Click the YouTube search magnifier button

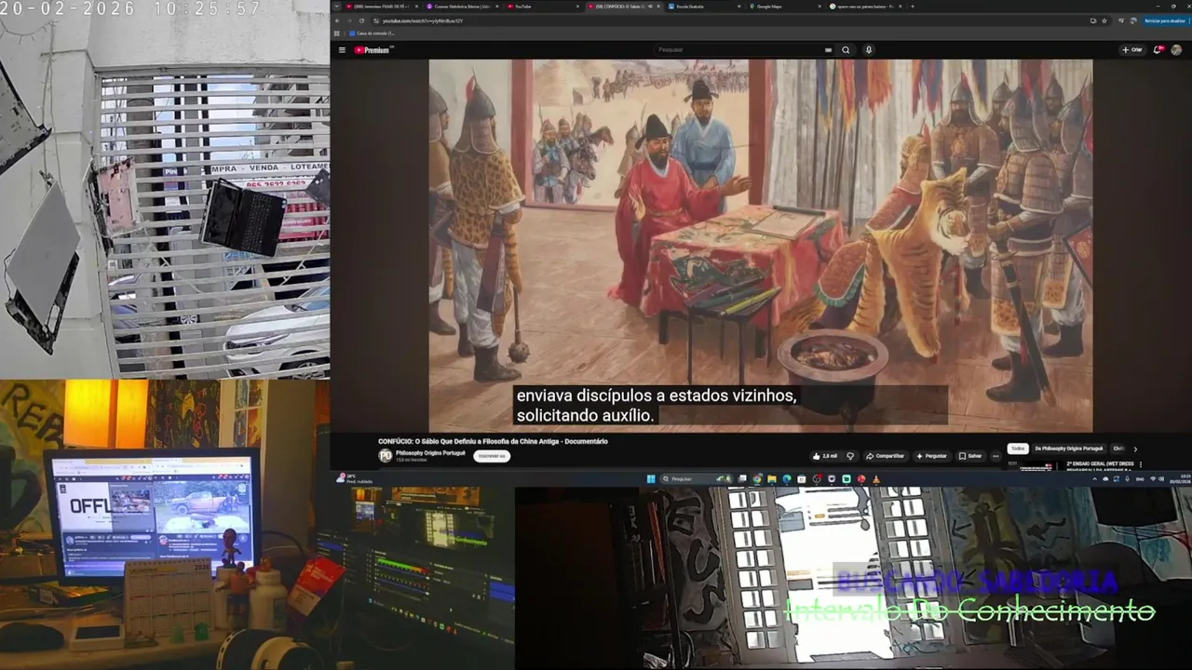pos(846,50)
